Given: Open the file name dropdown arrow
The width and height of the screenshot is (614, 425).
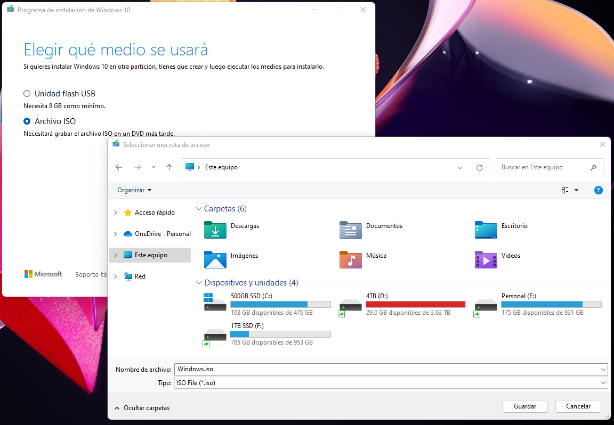Looking at the screenshot, I should (x=603, y=370).
